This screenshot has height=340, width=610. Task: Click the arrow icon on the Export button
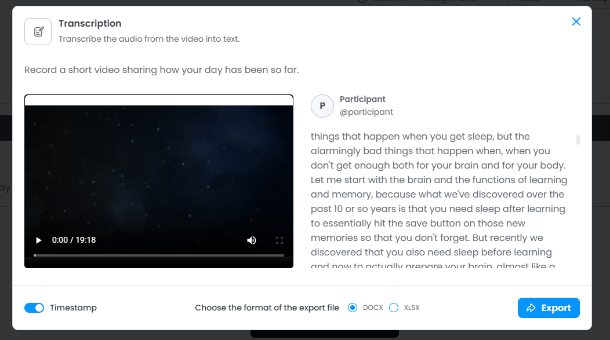[x=531, y=308]
